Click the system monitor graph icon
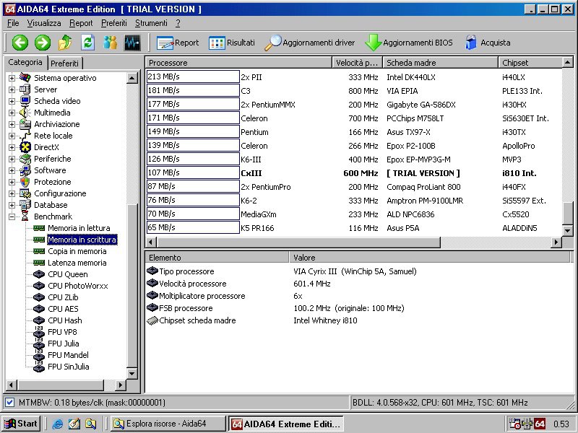Viewport: 578px width, 433px height. (x=132, y=43)
